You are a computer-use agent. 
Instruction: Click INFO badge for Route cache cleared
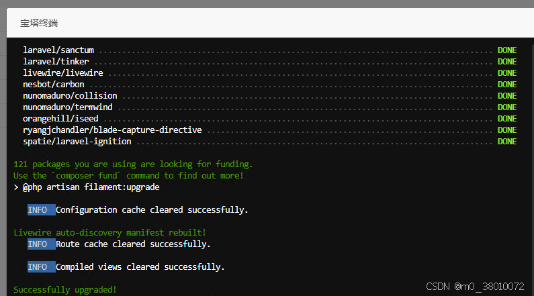click(41, 244)
